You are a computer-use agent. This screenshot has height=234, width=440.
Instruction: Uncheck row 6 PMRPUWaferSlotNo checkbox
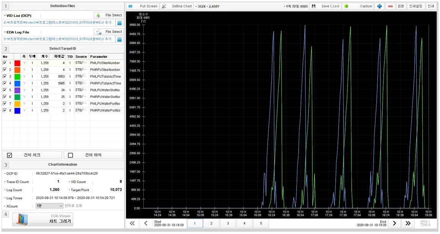click(5, 97)
